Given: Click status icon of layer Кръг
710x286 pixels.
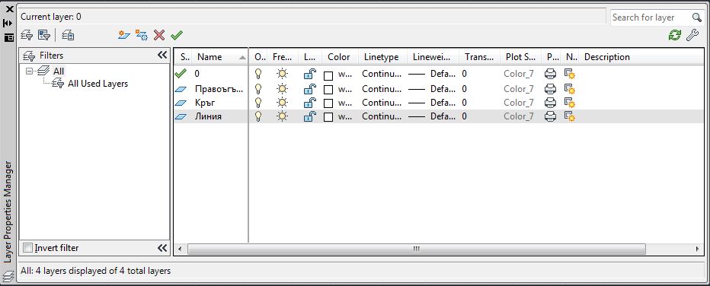Looking at the screenshot, I should pyautogui.click(x=181, y=103).
